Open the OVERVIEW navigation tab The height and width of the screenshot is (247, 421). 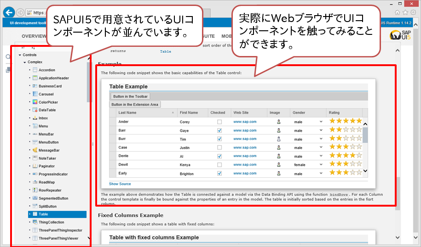(34, 36)
